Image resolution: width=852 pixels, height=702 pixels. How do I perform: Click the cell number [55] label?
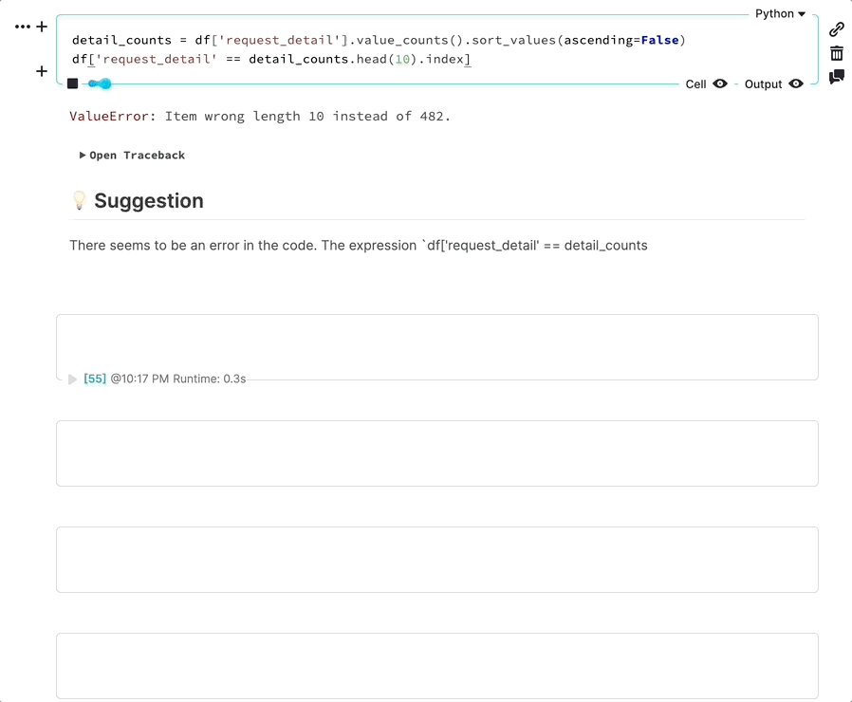point(95,379)
